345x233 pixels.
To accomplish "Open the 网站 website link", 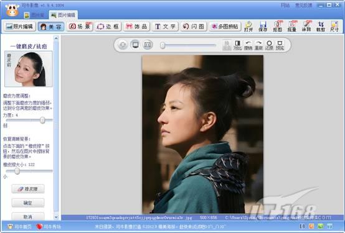I will click(x=285, y=5).
